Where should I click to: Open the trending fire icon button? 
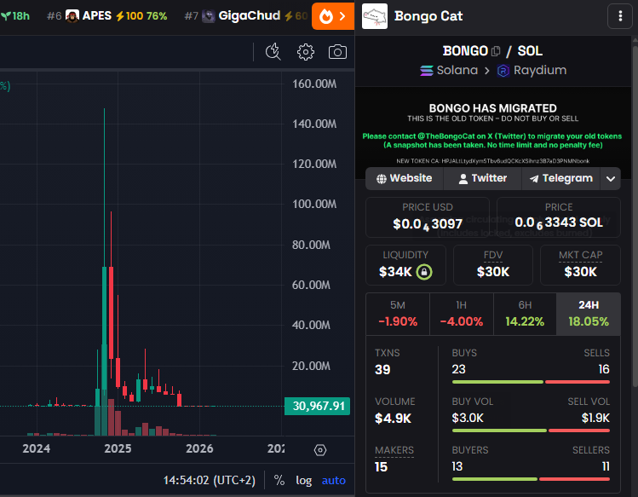333,16
